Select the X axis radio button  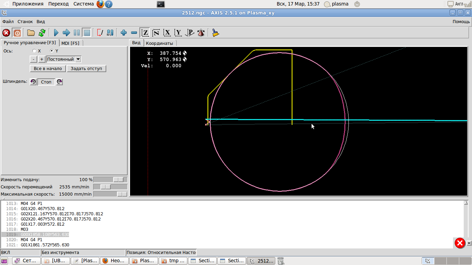pyautogui.click(x=34, y=51)
